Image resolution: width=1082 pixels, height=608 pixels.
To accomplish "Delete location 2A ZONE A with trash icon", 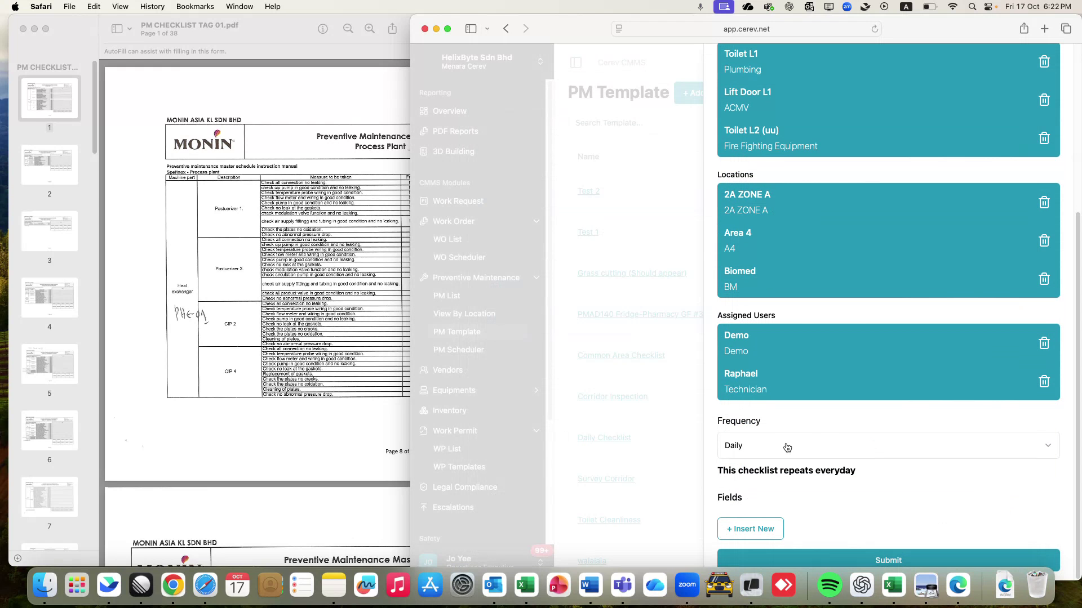I will coord(1044,202).
